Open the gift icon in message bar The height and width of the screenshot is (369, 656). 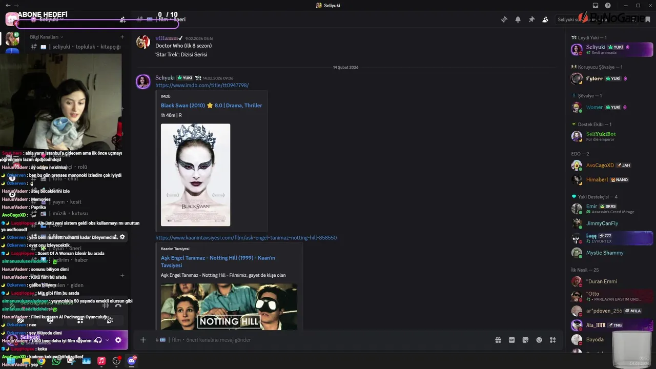pyautogui.click(x=498, y=340)
